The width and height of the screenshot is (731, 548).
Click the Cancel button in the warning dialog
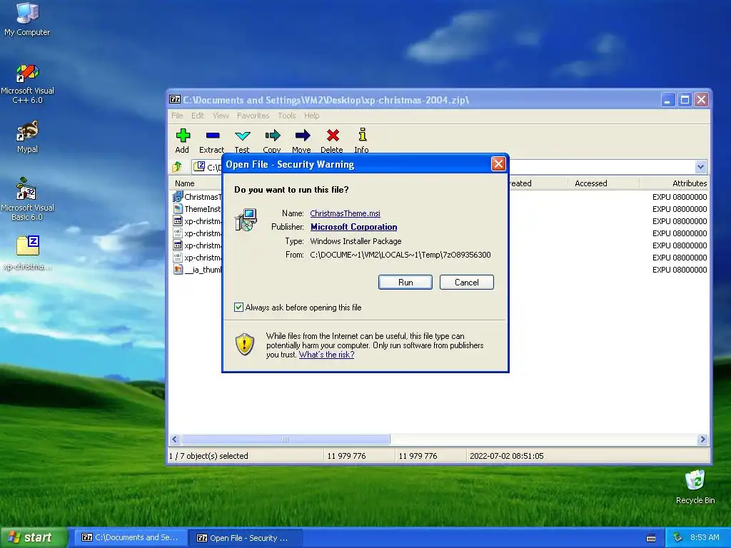[x=467, y=283]
